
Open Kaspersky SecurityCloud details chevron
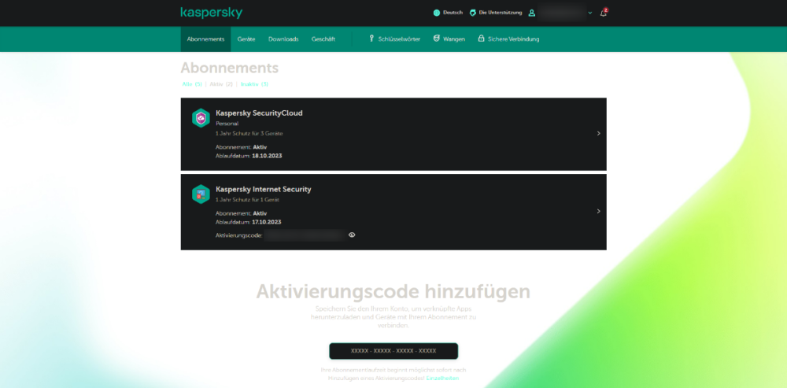coord(598,134)
